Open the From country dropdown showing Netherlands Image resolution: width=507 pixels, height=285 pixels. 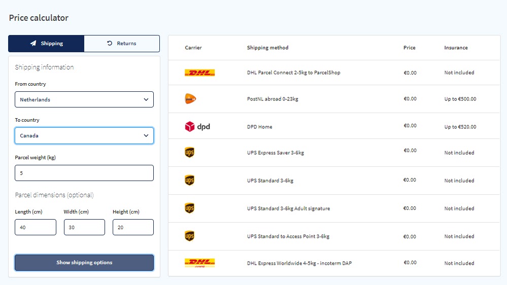coord(84,99)
